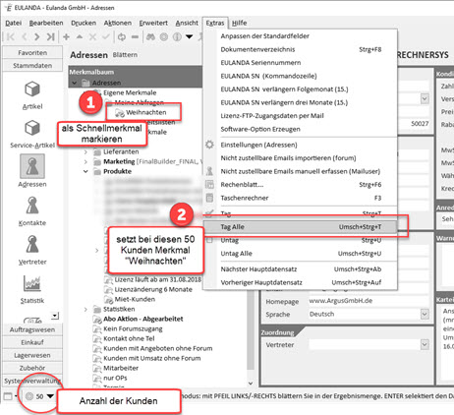Click the X cancel icon in toolbar
The image size is (454, 415).
click(x=92, y=36)
